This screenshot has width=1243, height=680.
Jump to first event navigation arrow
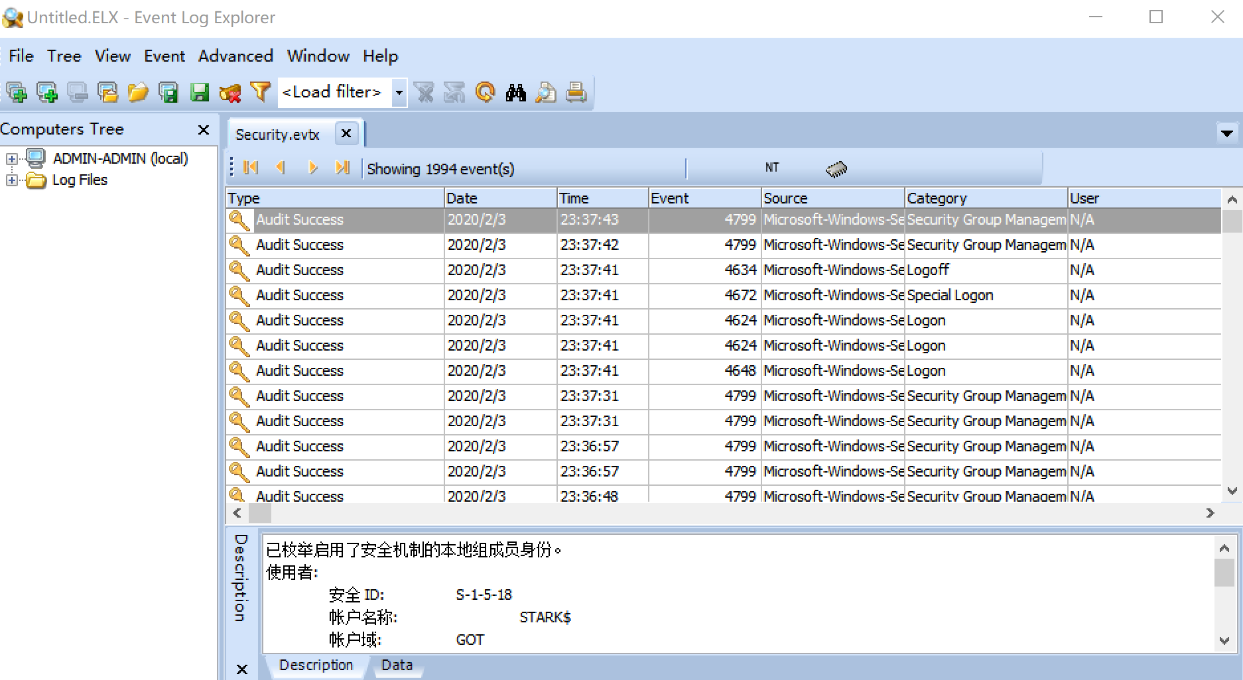coord(251,168)
